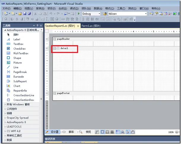Screen dimensions: 181x144
Task: Choose the SubReport toolbox item
Action: [x=20, y=81]
